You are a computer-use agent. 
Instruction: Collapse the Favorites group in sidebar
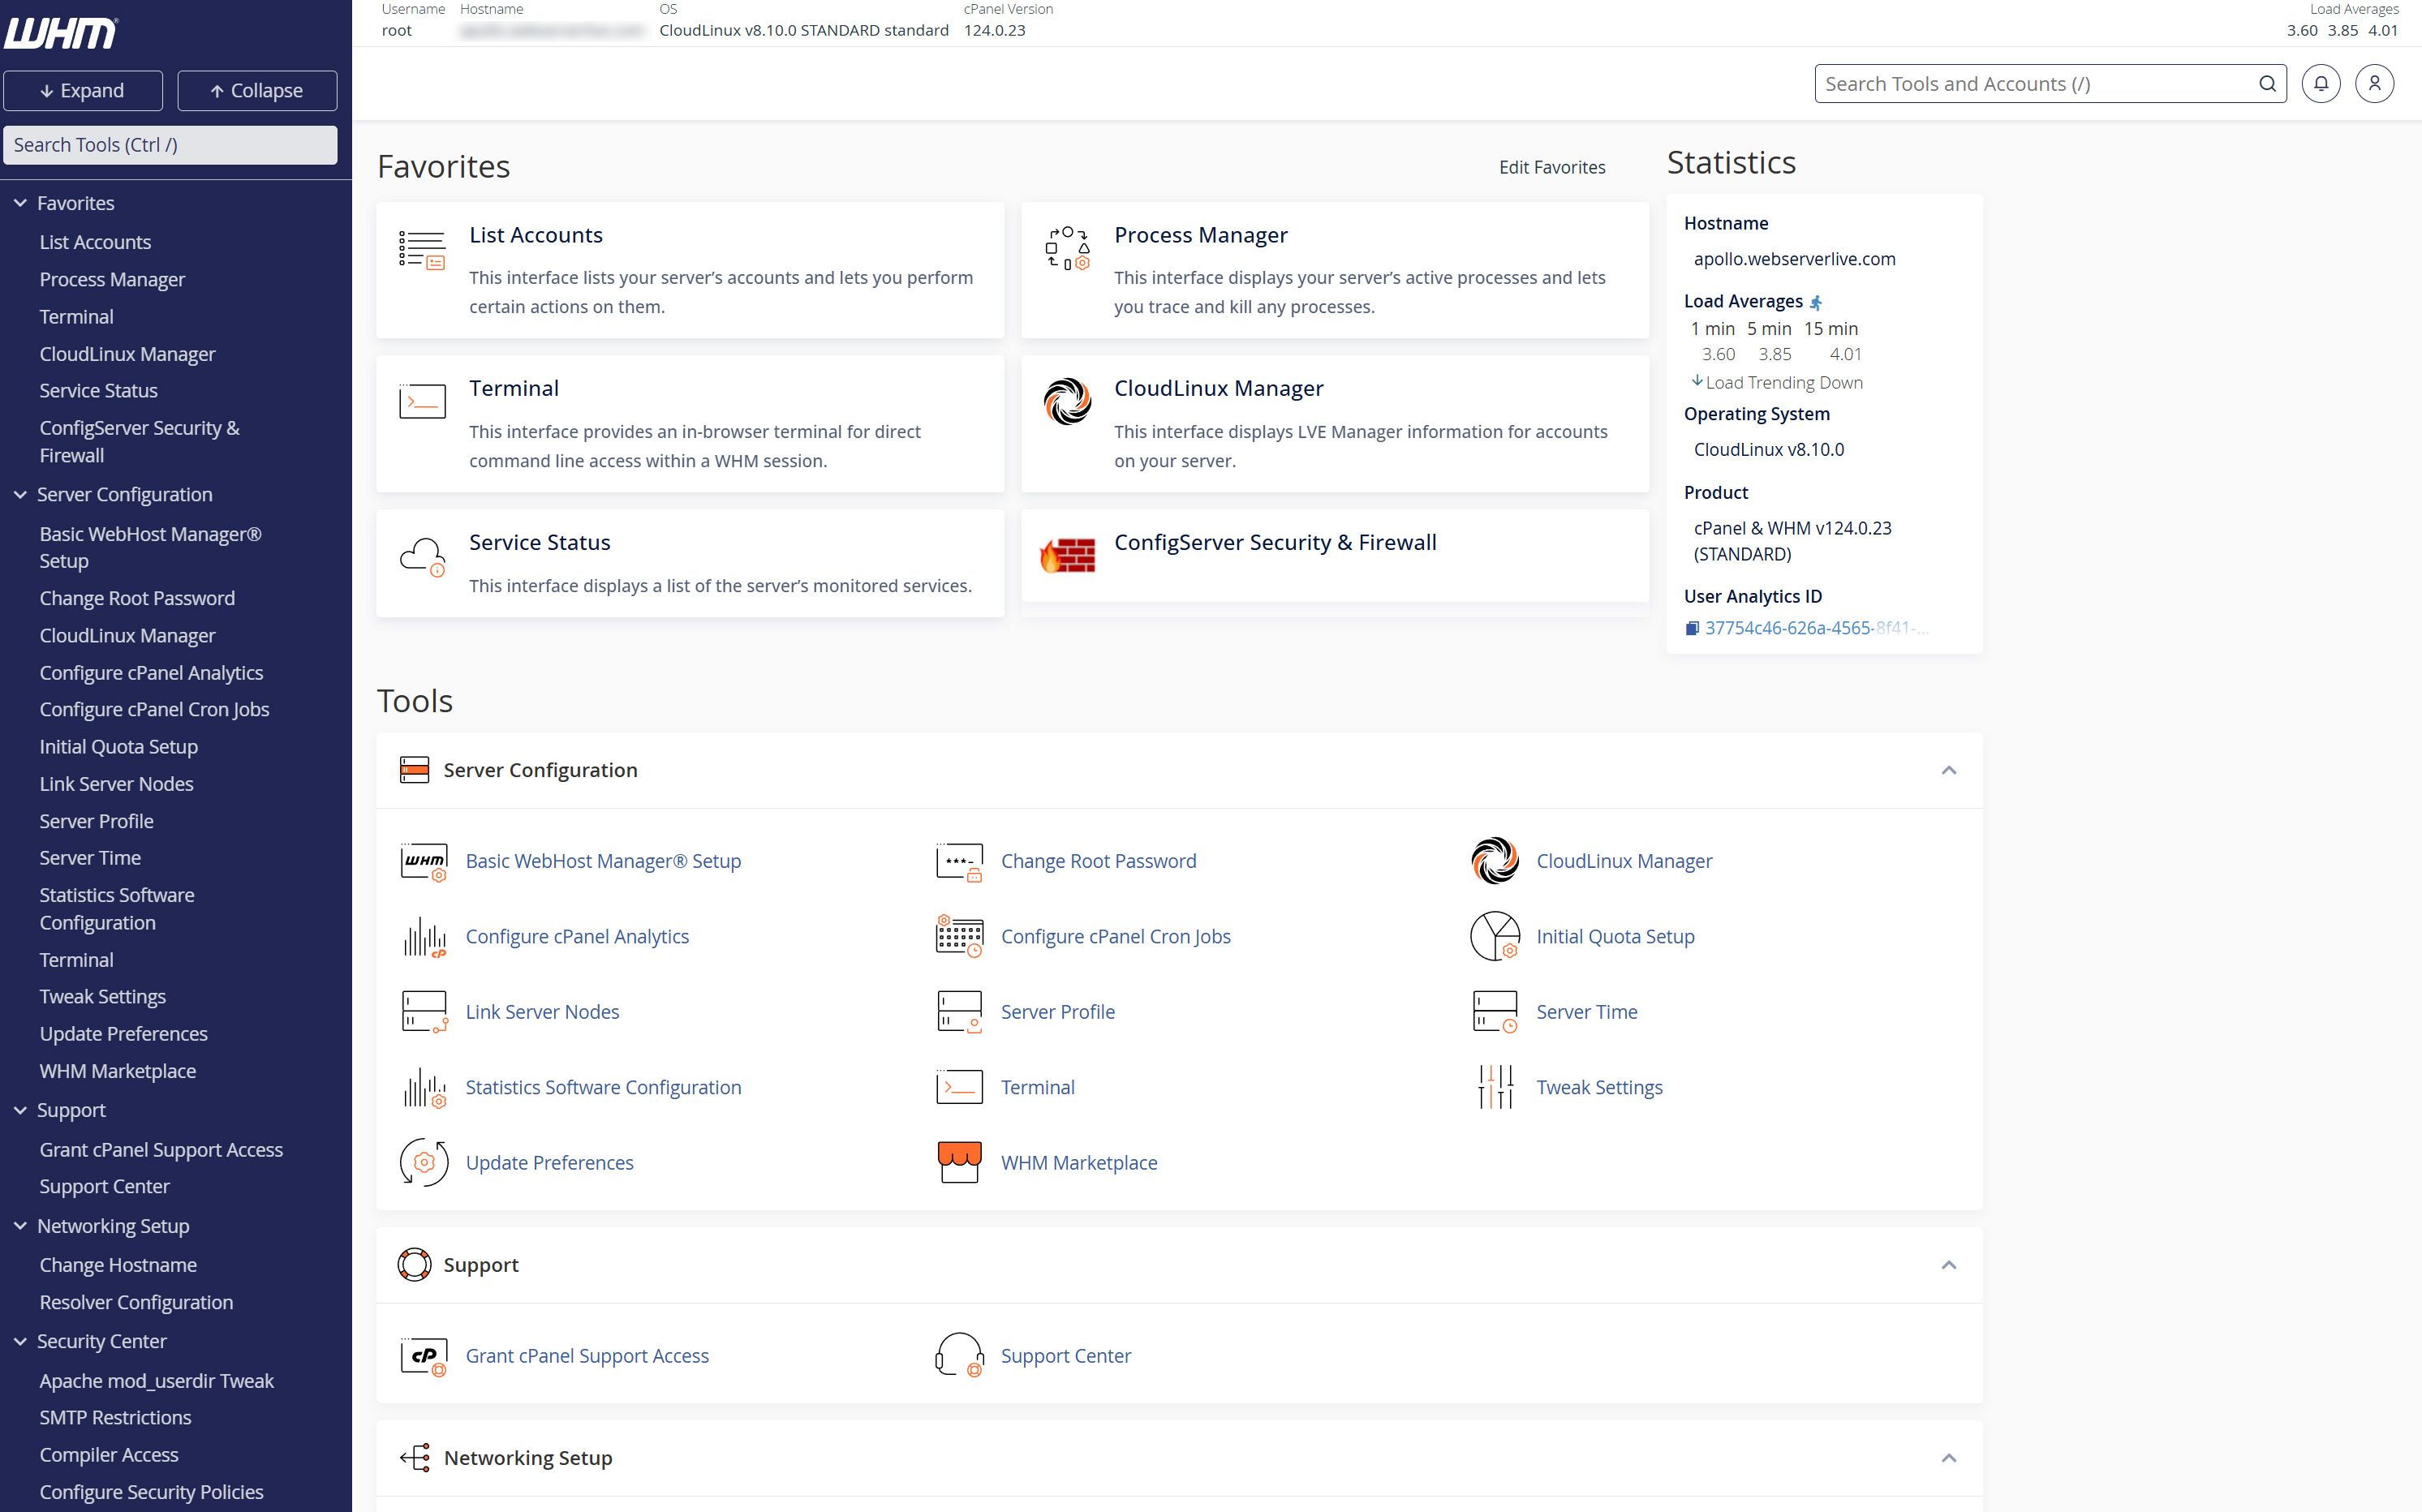20,203
